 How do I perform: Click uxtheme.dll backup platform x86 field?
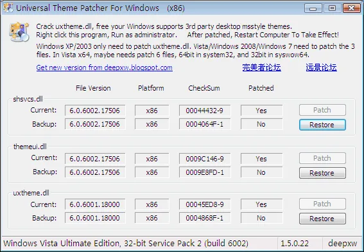(152, 218)
